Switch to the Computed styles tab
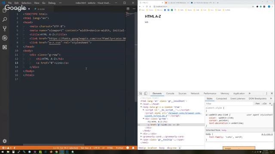The height and width of the screenshot is (154, 275). (221, 99)
